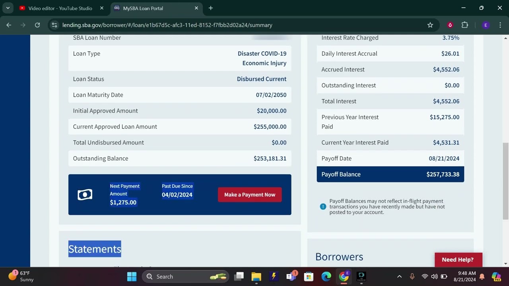Click the payment cash icon

point(85,195)
